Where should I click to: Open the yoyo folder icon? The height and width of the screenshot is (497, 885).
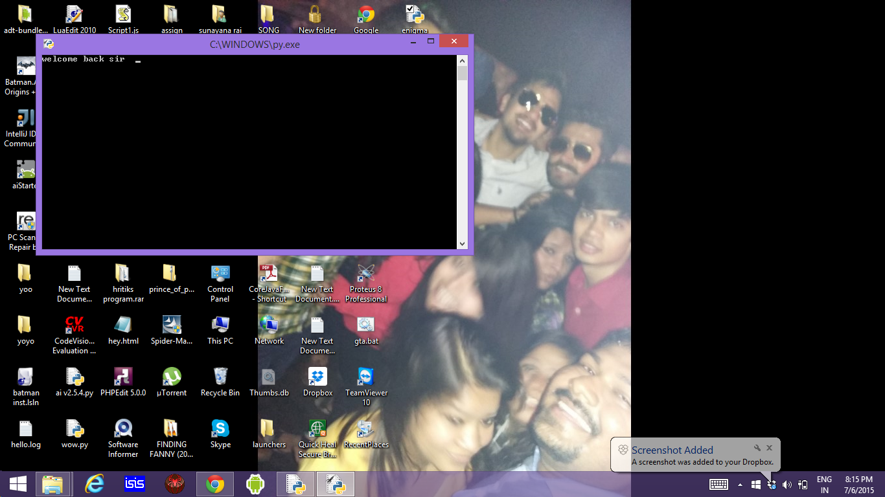point(25,330)
